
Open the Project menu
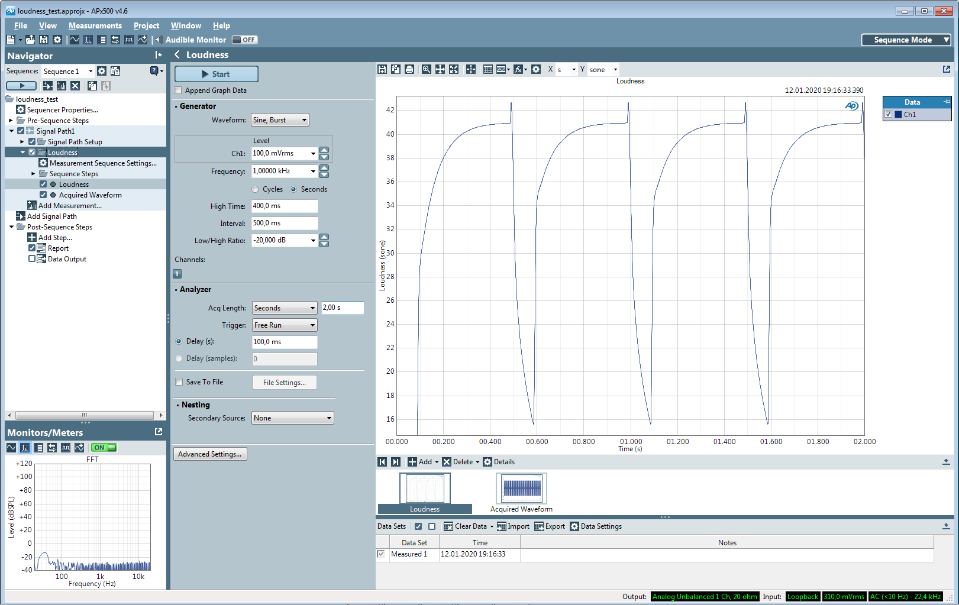point(146,25)
